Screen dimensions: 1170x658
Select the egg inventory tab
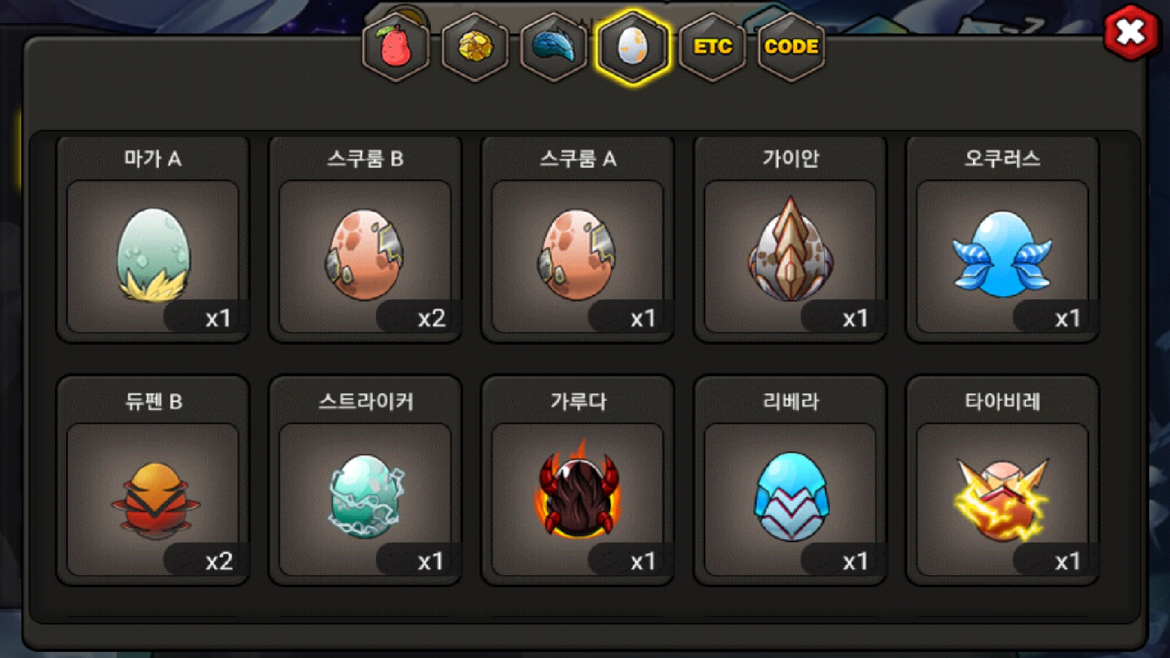point(633,48)
